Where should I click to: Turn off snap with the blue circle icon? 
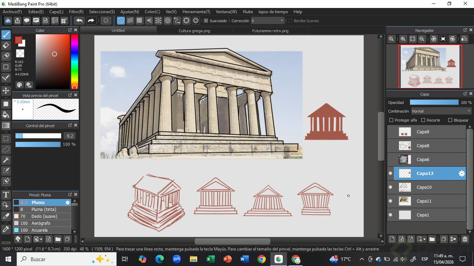pos(121,20)
